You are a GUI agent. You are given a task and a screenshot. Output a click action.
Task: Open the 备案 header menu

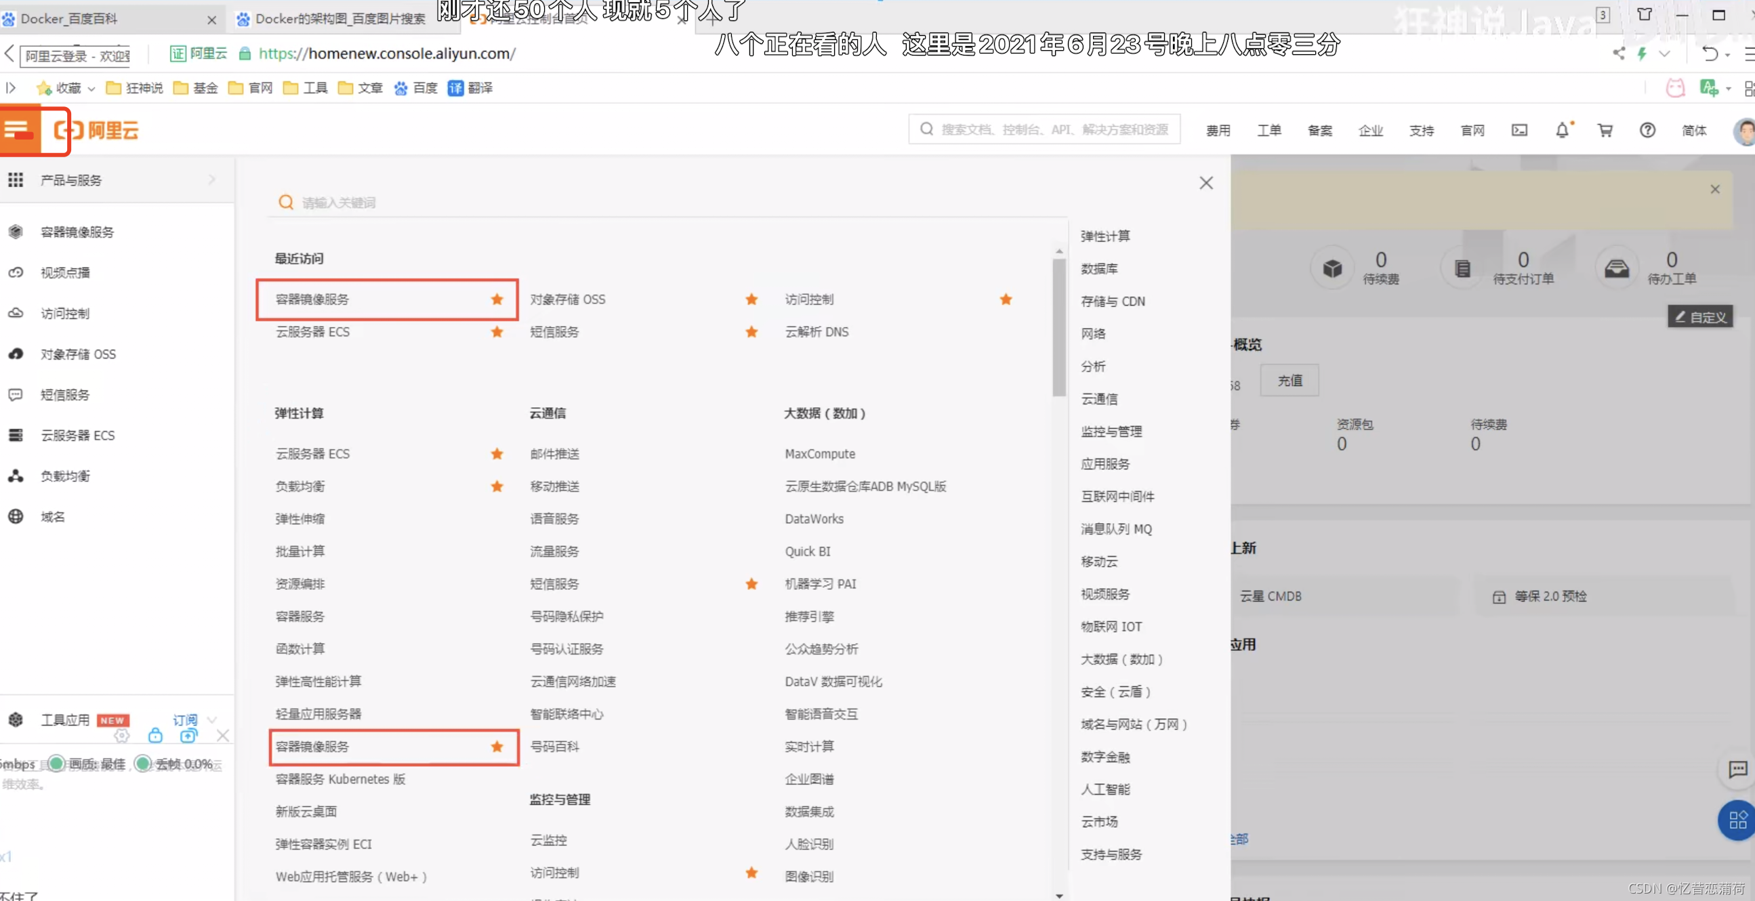tap(1320, 131)
